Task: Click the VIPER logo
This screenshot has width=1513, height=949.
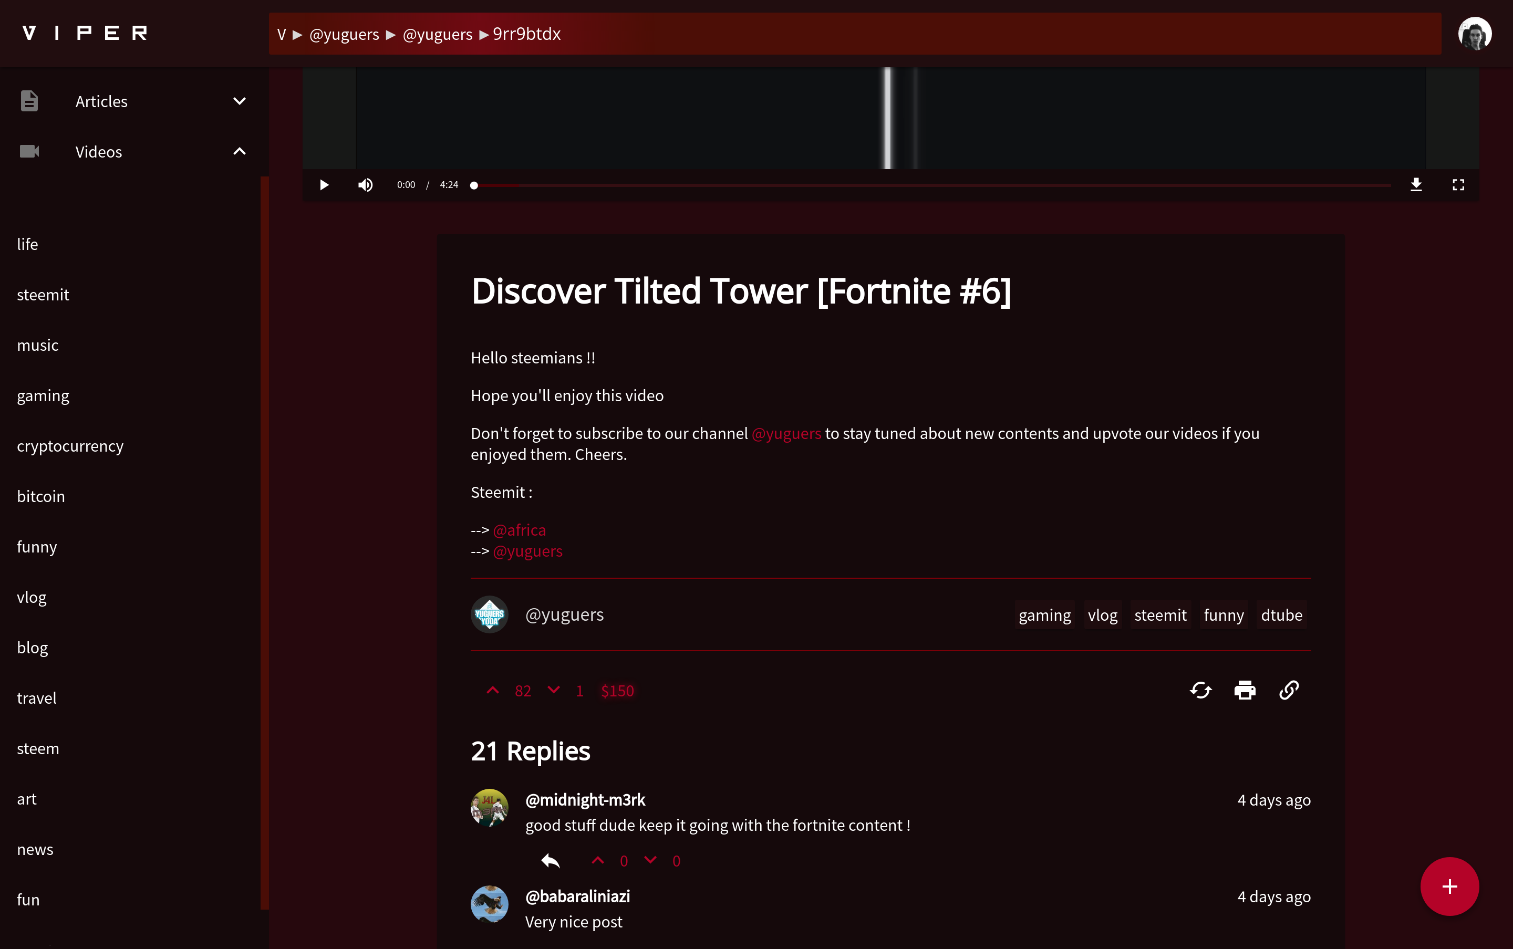Action: point(85,33)
